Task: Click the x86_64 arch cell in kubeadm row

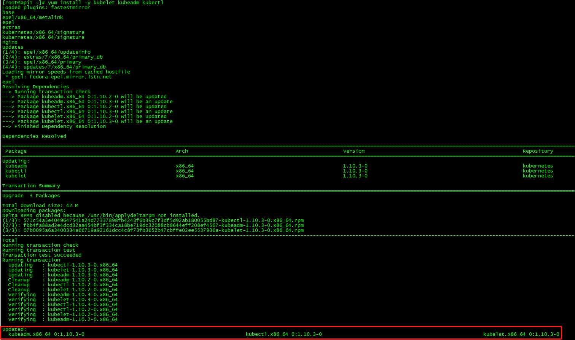Action: click(x=185, y=166)
